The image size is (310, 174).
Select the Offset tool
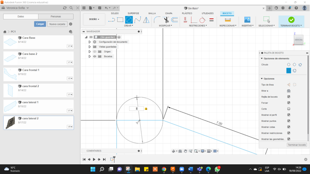pyautogui.click(x=175, y=20)
